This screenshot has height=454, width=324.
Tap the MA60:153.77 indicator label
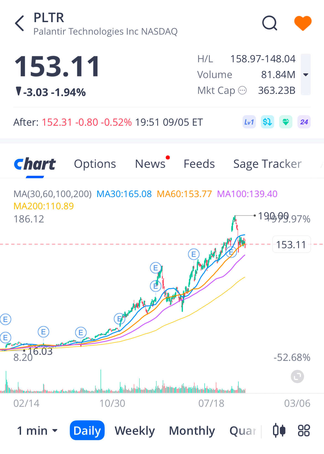184,194
